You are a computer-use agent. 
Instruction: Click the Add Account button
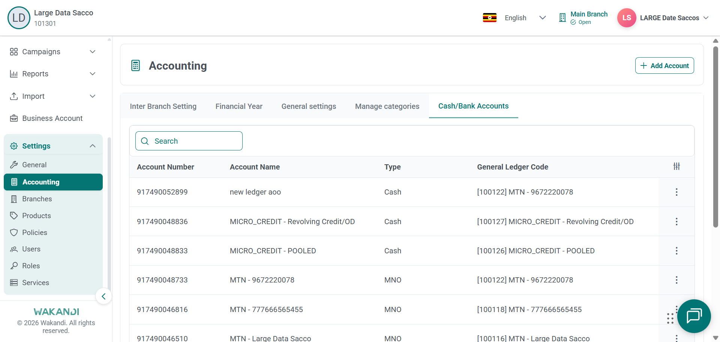point(664,65)
